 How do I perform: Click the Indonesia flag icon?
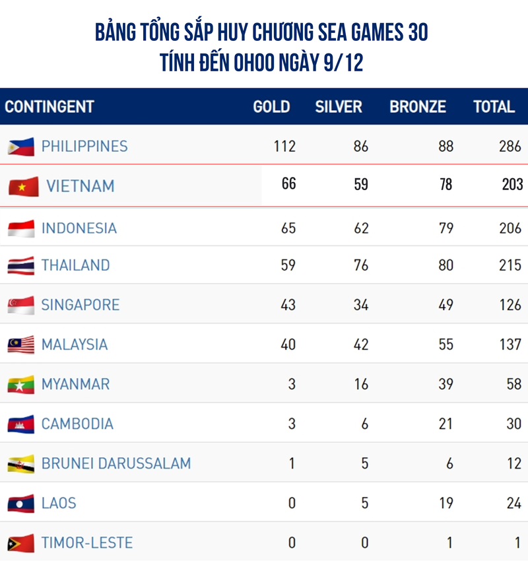(x=21, y=228)
